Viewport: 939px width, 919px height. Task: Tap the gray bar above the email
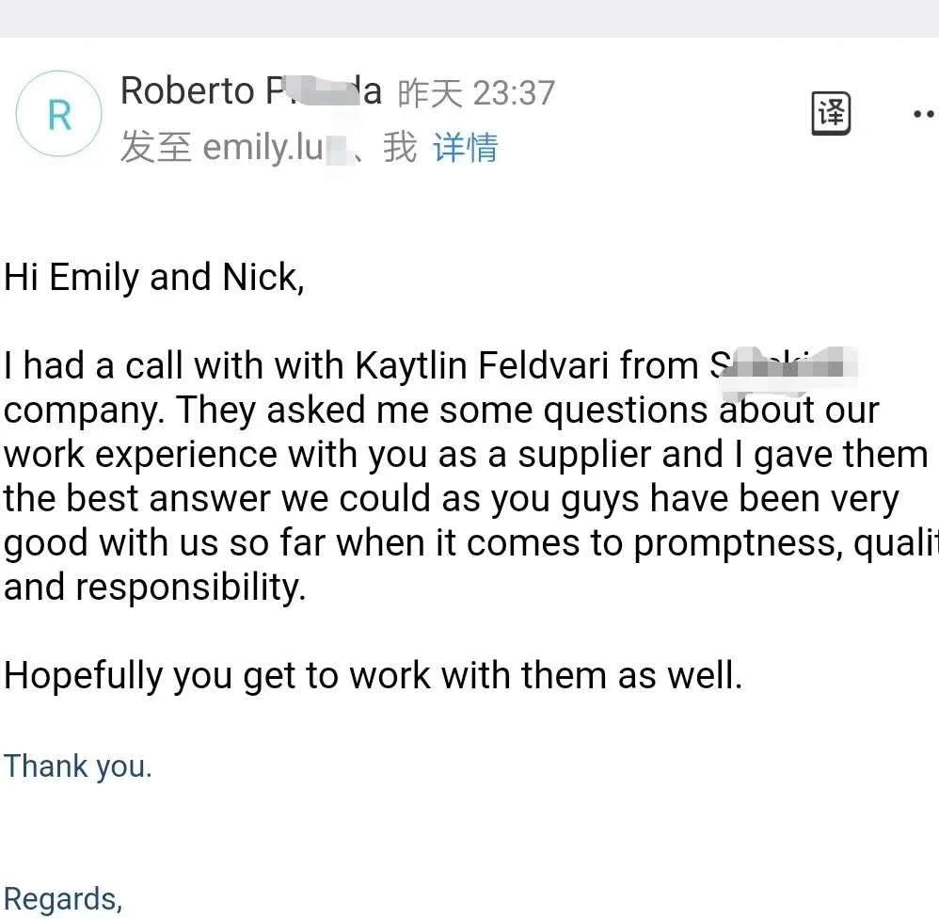(469, 19)
